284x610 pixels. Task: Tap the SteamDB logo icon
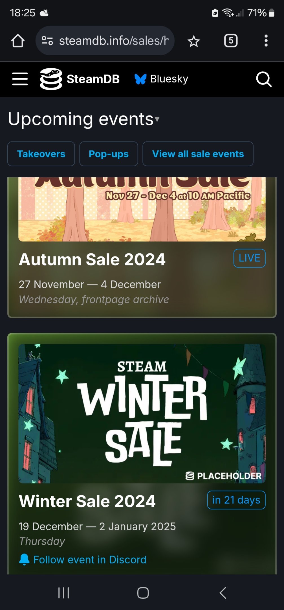(x=51, y=79)
